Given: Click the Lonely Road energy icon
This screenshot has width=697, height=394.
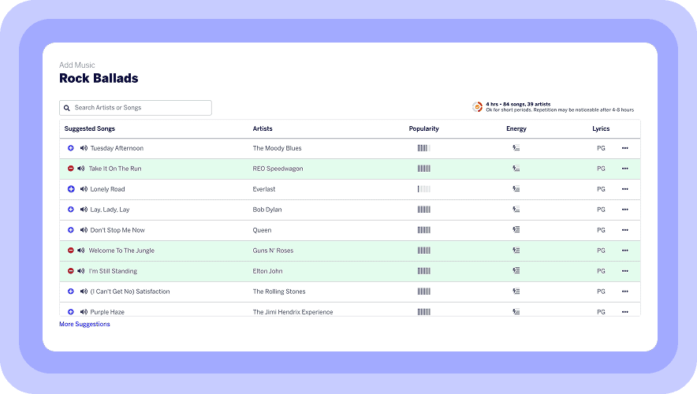Looking at the screenshot, I should click(516, 189).
